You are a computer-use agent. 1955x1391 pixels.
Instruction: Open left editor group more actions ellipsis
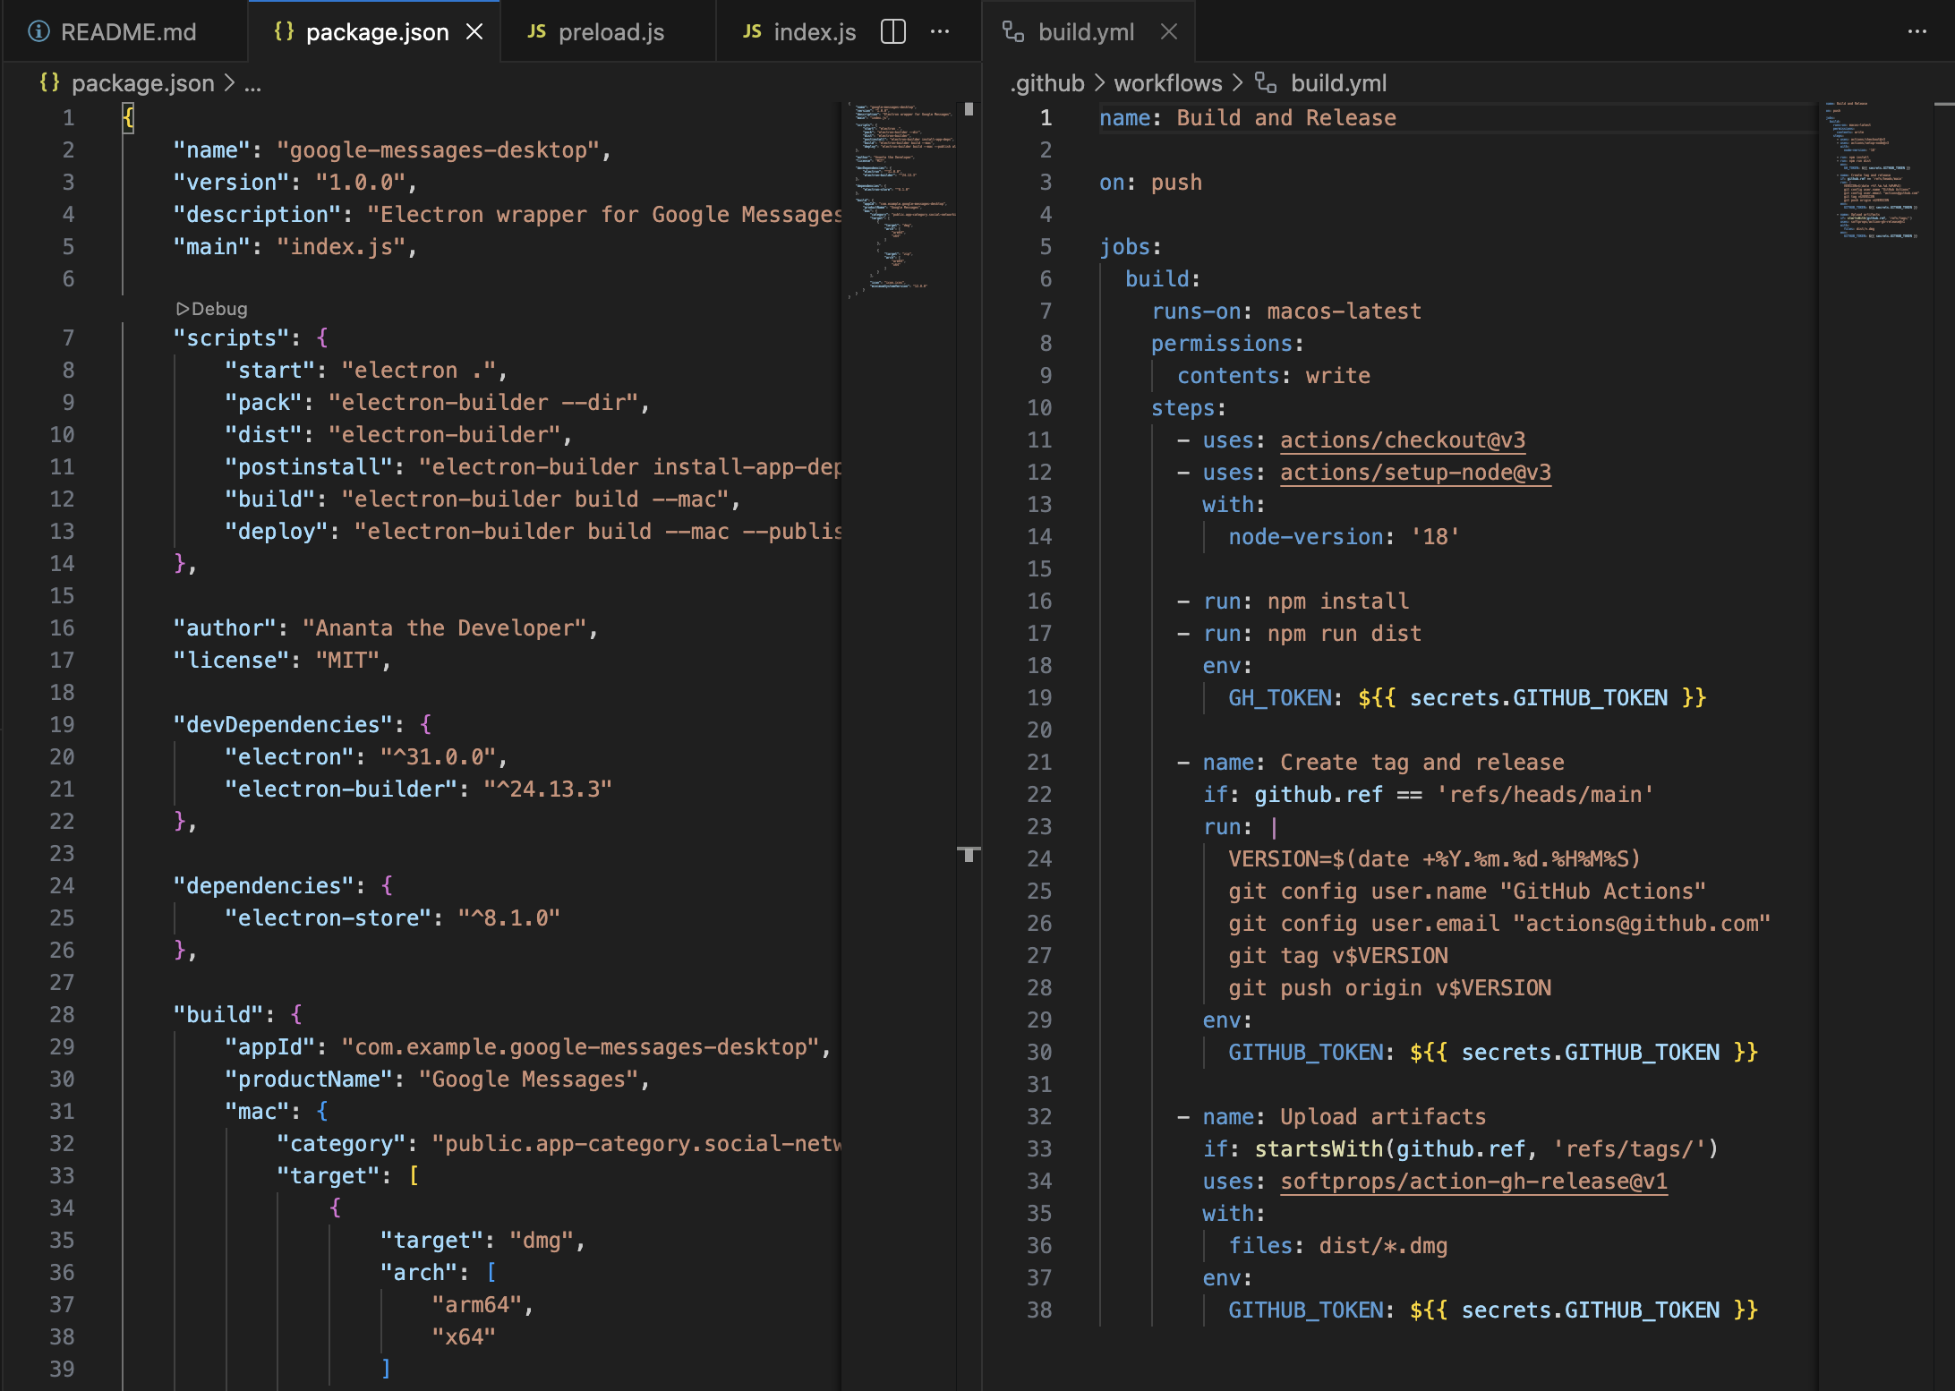[940, 32]
